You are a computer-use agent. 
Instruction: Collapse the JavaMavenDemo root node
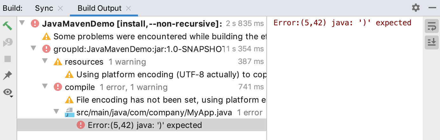[x=22, y=23]
